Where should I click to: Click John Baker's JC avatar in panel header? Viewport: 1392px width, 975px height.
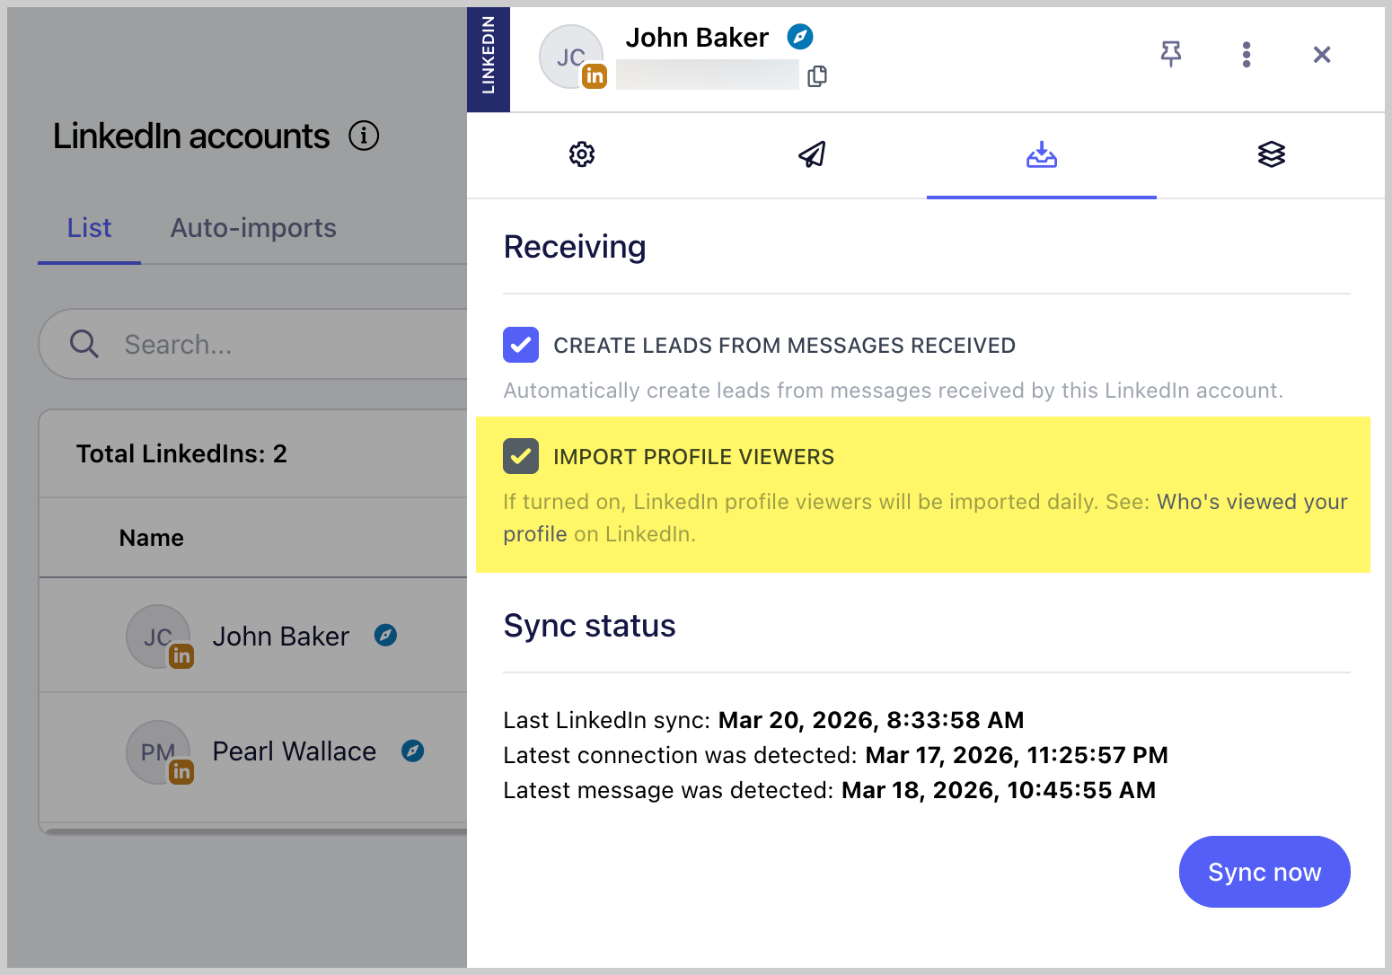click(x=571, y=57)
